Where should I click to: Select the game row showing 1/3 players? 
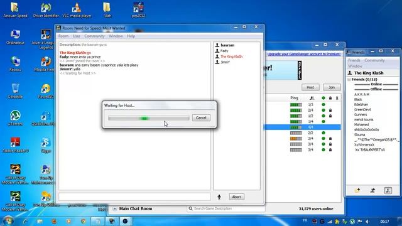(x=303, y=105)
